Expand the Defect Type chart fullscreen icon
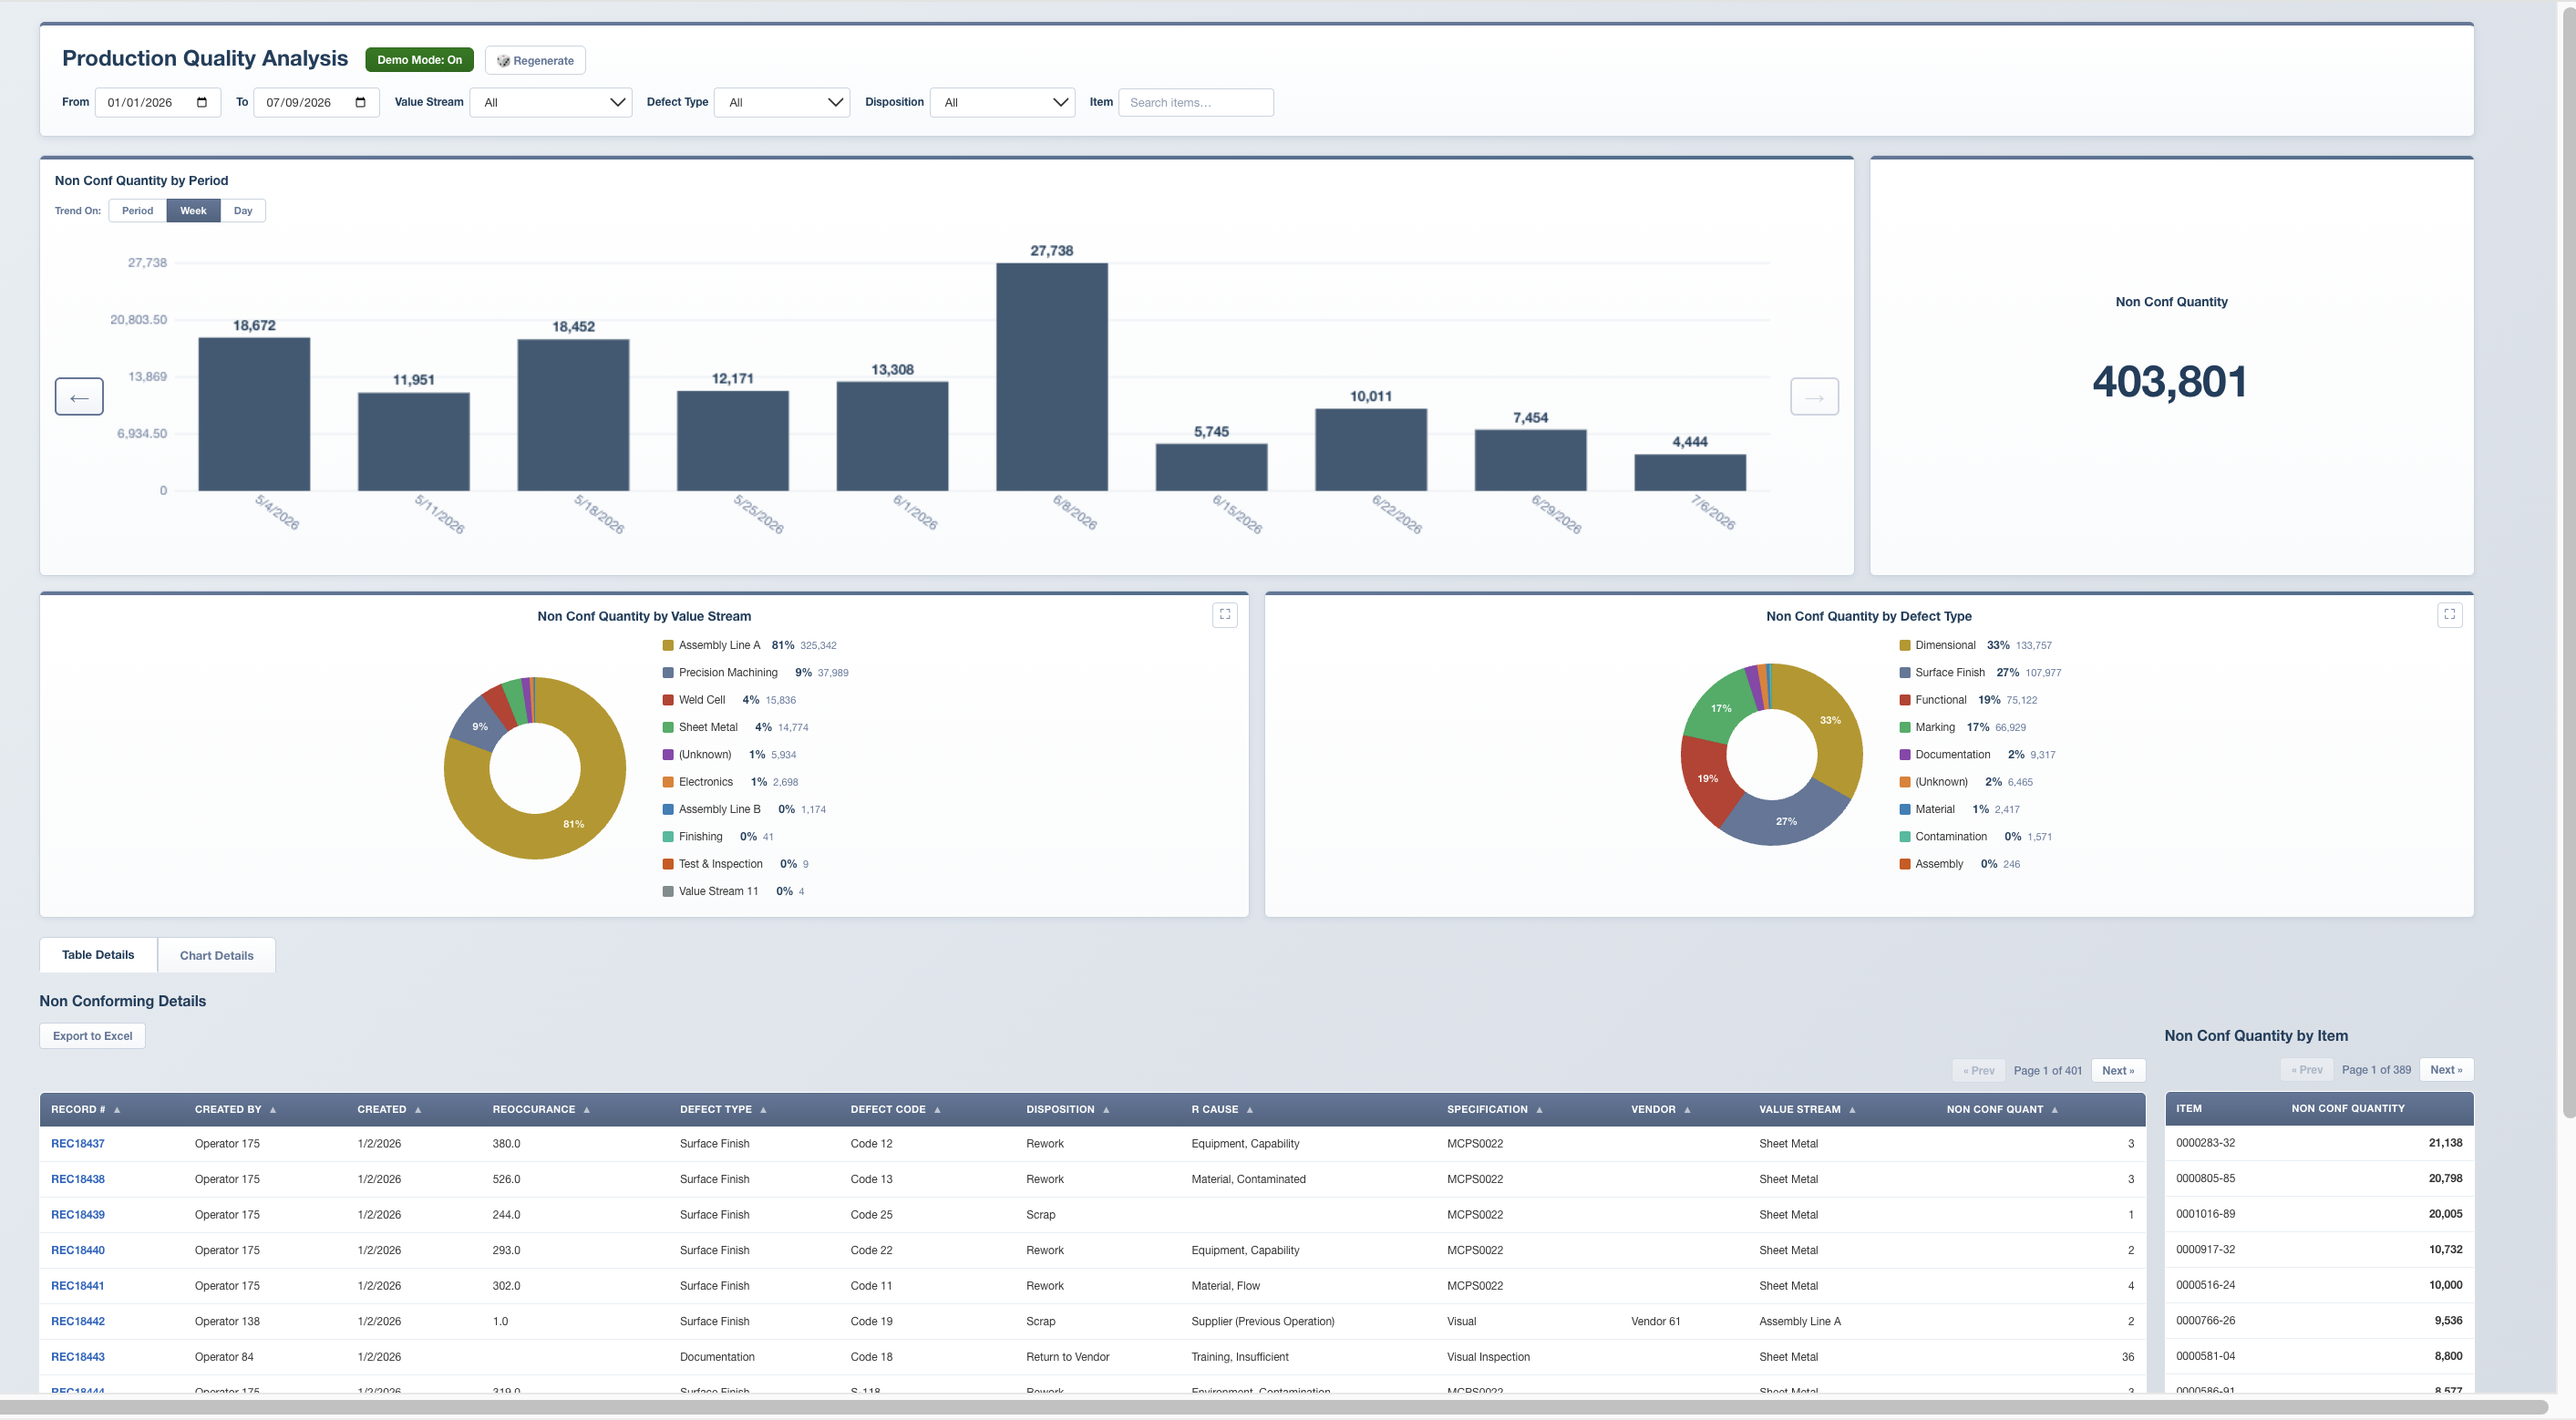Viewport: 2576px width, 1420px height. pos(2449,614)
